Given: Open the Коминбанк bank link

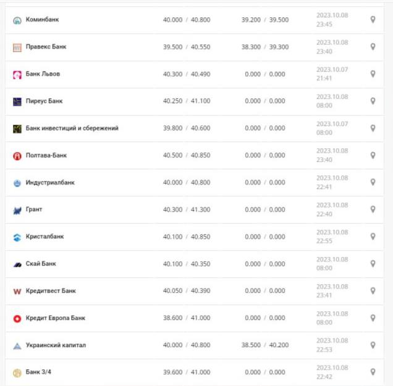Looking at the screenshot, I should [42, 20].
